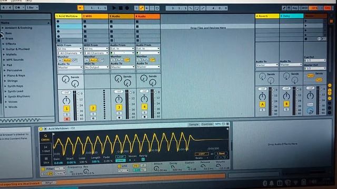Screen dimensions: 337x189
Task: Select the Winds category
Action: pos(13,107)
